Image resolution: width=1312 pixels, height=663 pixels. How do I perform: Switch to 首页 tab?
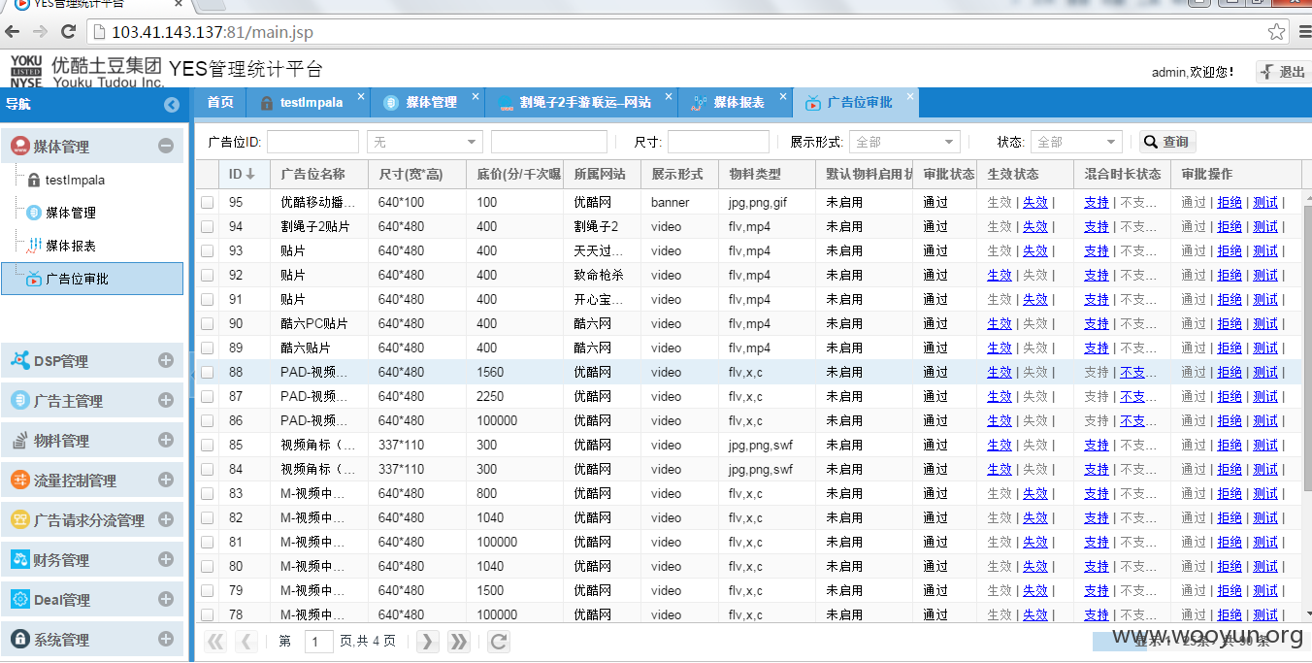click(x=220, y=103)
